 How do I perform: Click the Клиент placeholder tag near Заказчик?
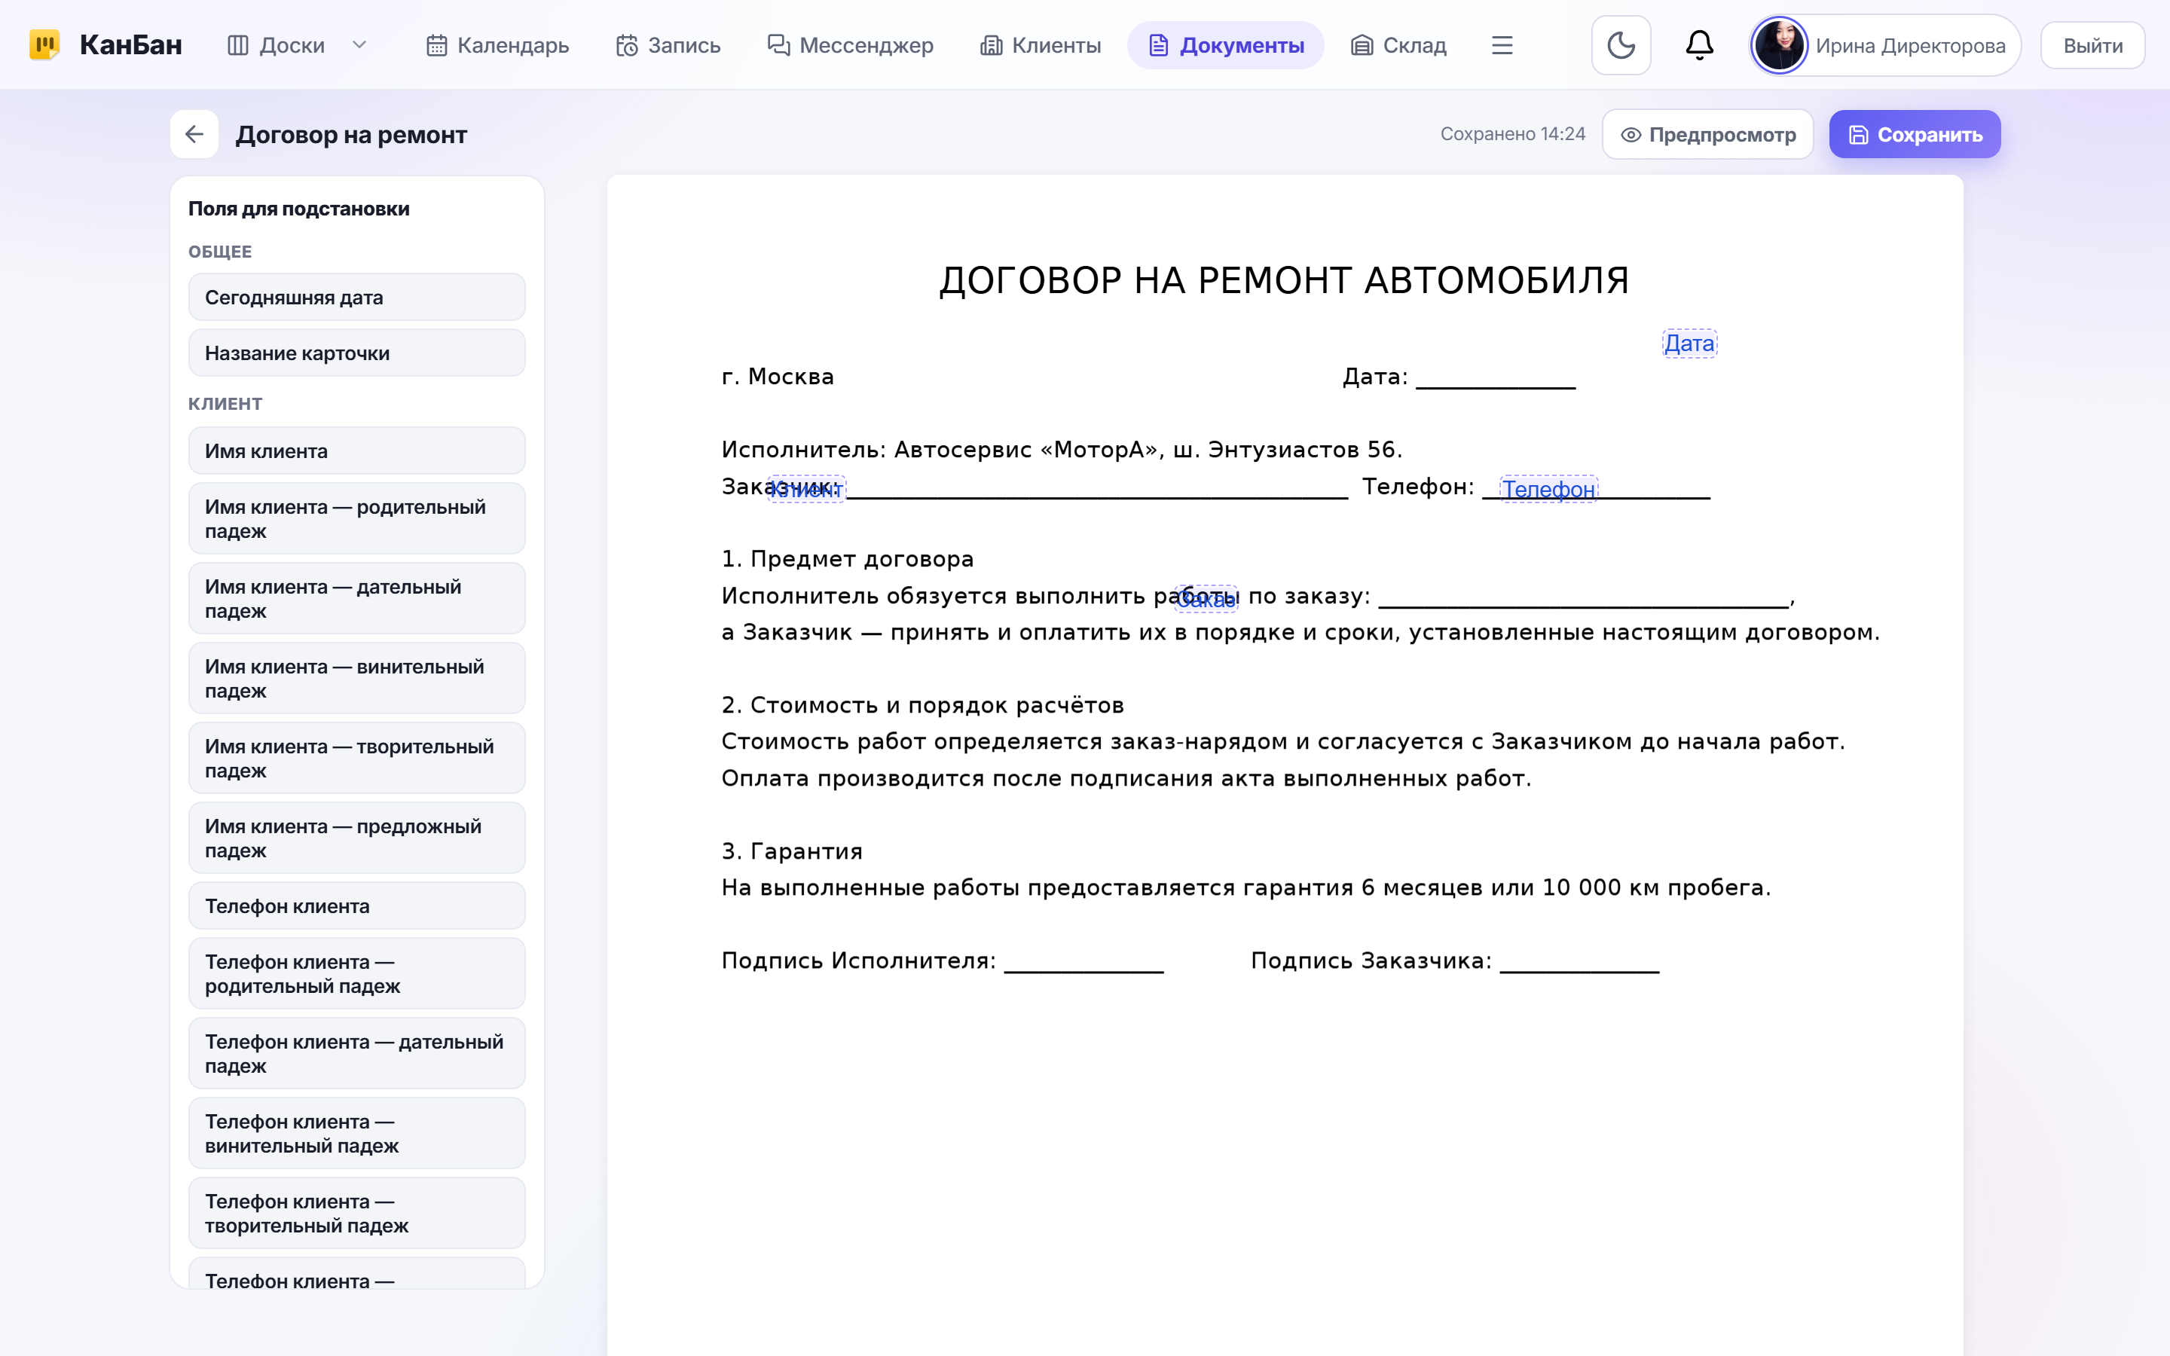click(806, 489)
